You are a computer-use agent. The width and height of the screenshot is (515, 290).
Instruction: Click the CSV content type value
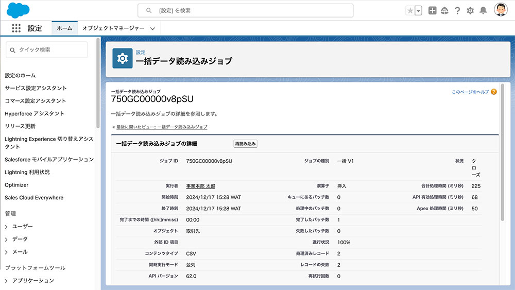tap(191, 253)
